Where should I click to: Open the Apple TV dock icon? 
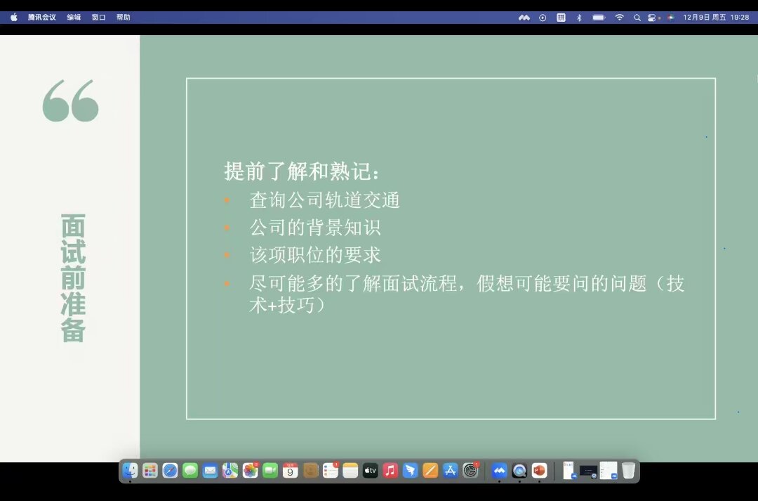(371, 471)
